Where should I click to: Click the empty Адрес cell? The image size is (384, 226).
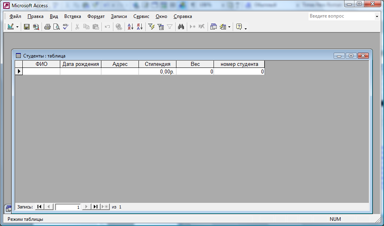point(120,71)
